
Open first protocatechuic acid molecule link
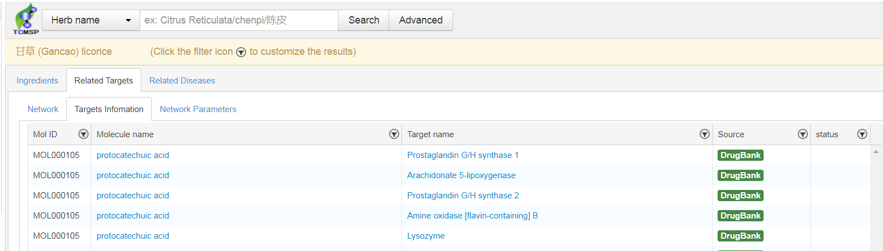[x=133, y=155]
